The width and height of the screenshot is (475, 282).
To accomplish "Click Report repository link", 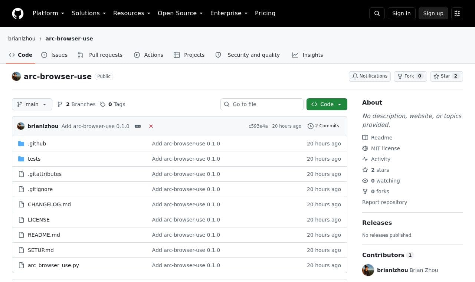I will point(384,202).
